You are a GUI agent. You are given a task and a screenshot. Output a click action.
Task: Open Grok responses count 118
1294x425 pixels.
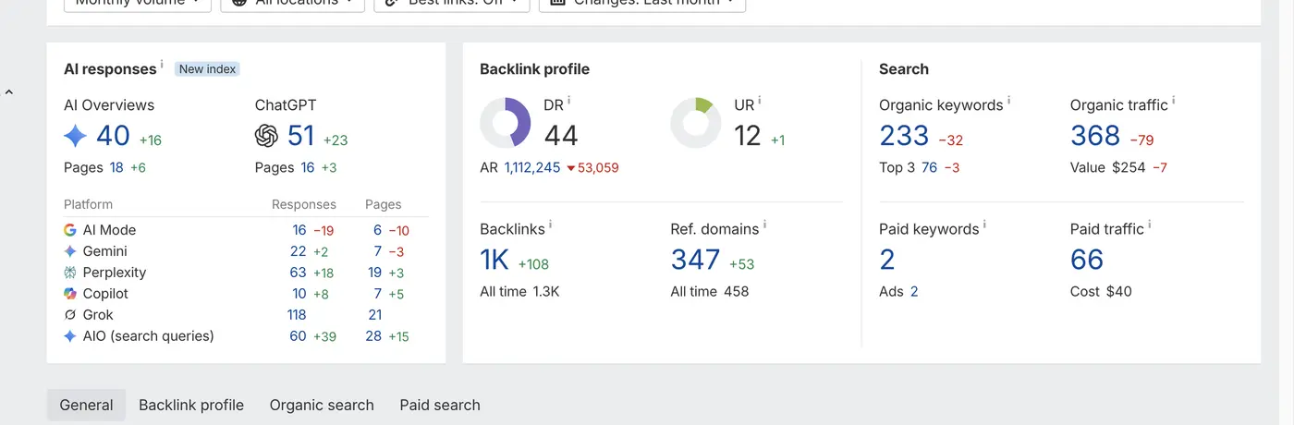(x=297, y=315)
